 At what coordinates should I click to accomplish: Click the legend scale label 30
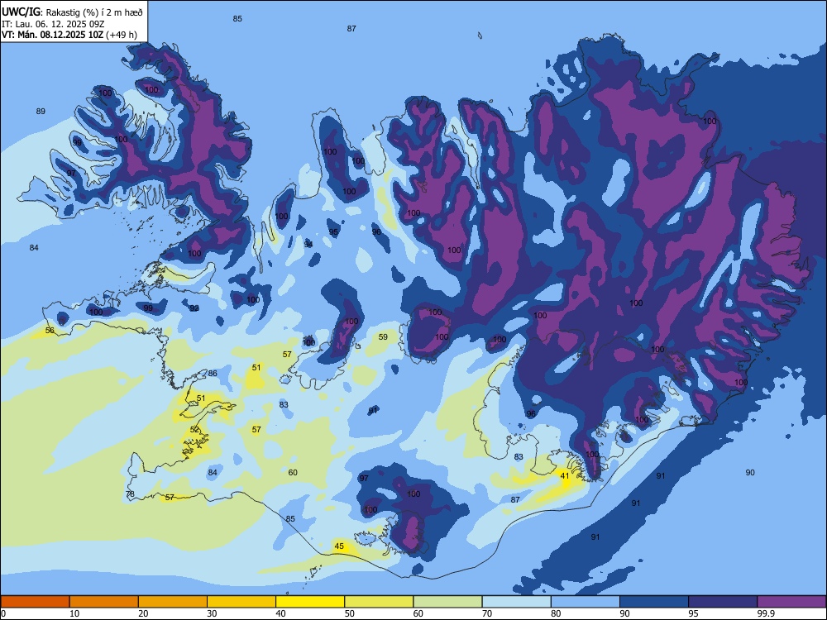point(212,613)
